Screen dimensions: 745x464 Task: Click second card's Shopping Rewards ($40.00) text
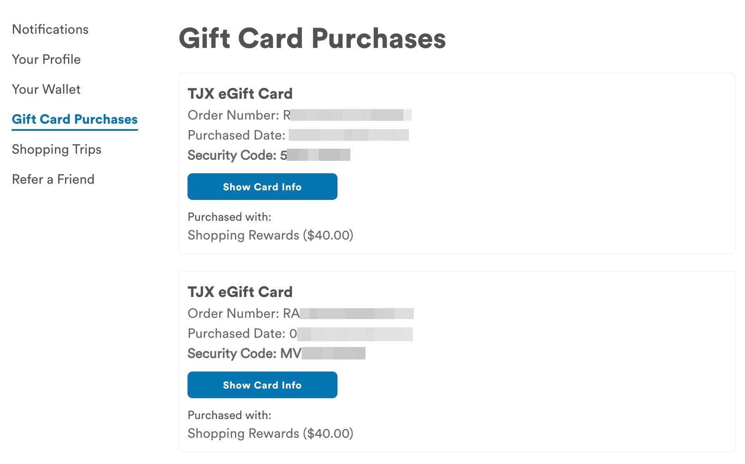coord(270,434)
